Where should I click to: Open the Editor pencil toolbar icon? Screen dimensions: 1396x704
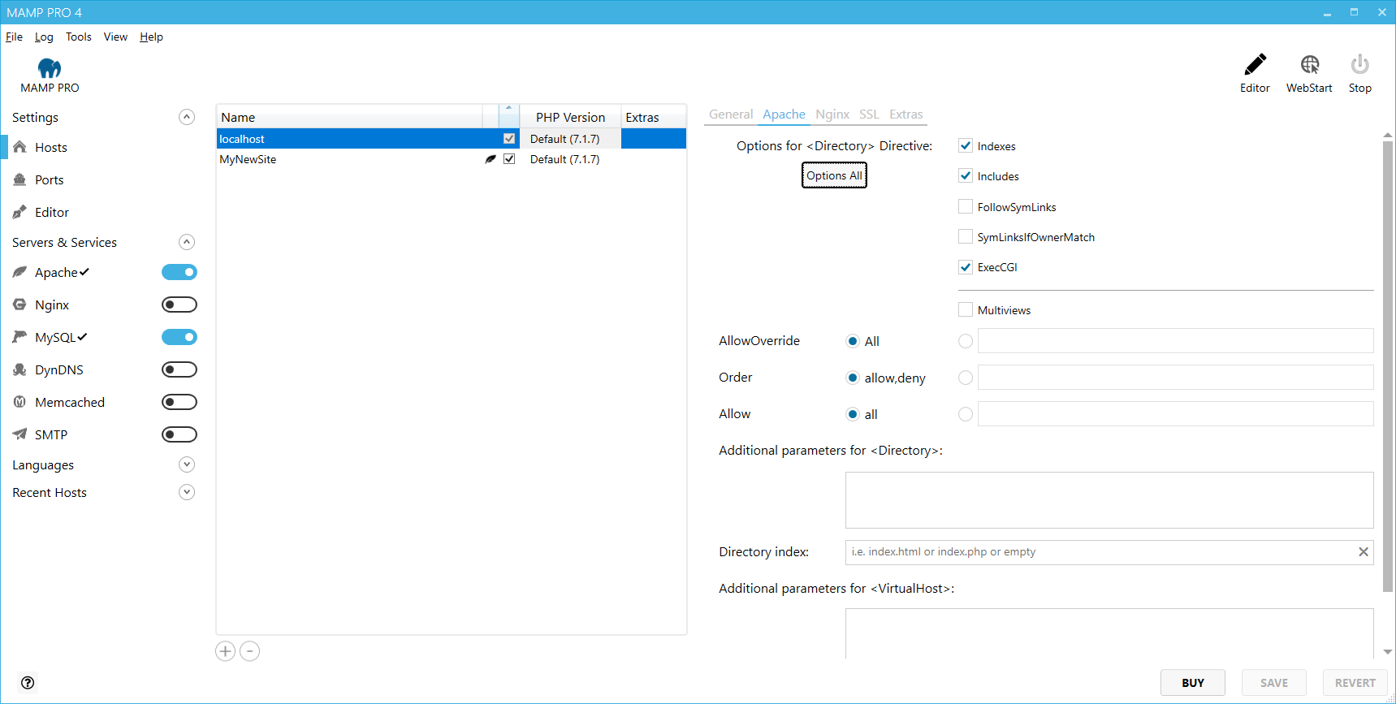pyautogui.click(x=1255, y=64)
